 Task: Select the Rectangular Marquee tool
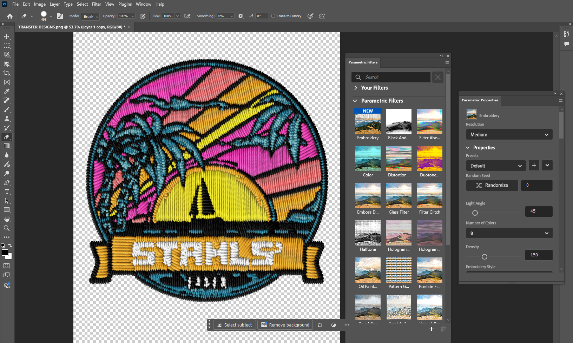[x=7, y=46]
